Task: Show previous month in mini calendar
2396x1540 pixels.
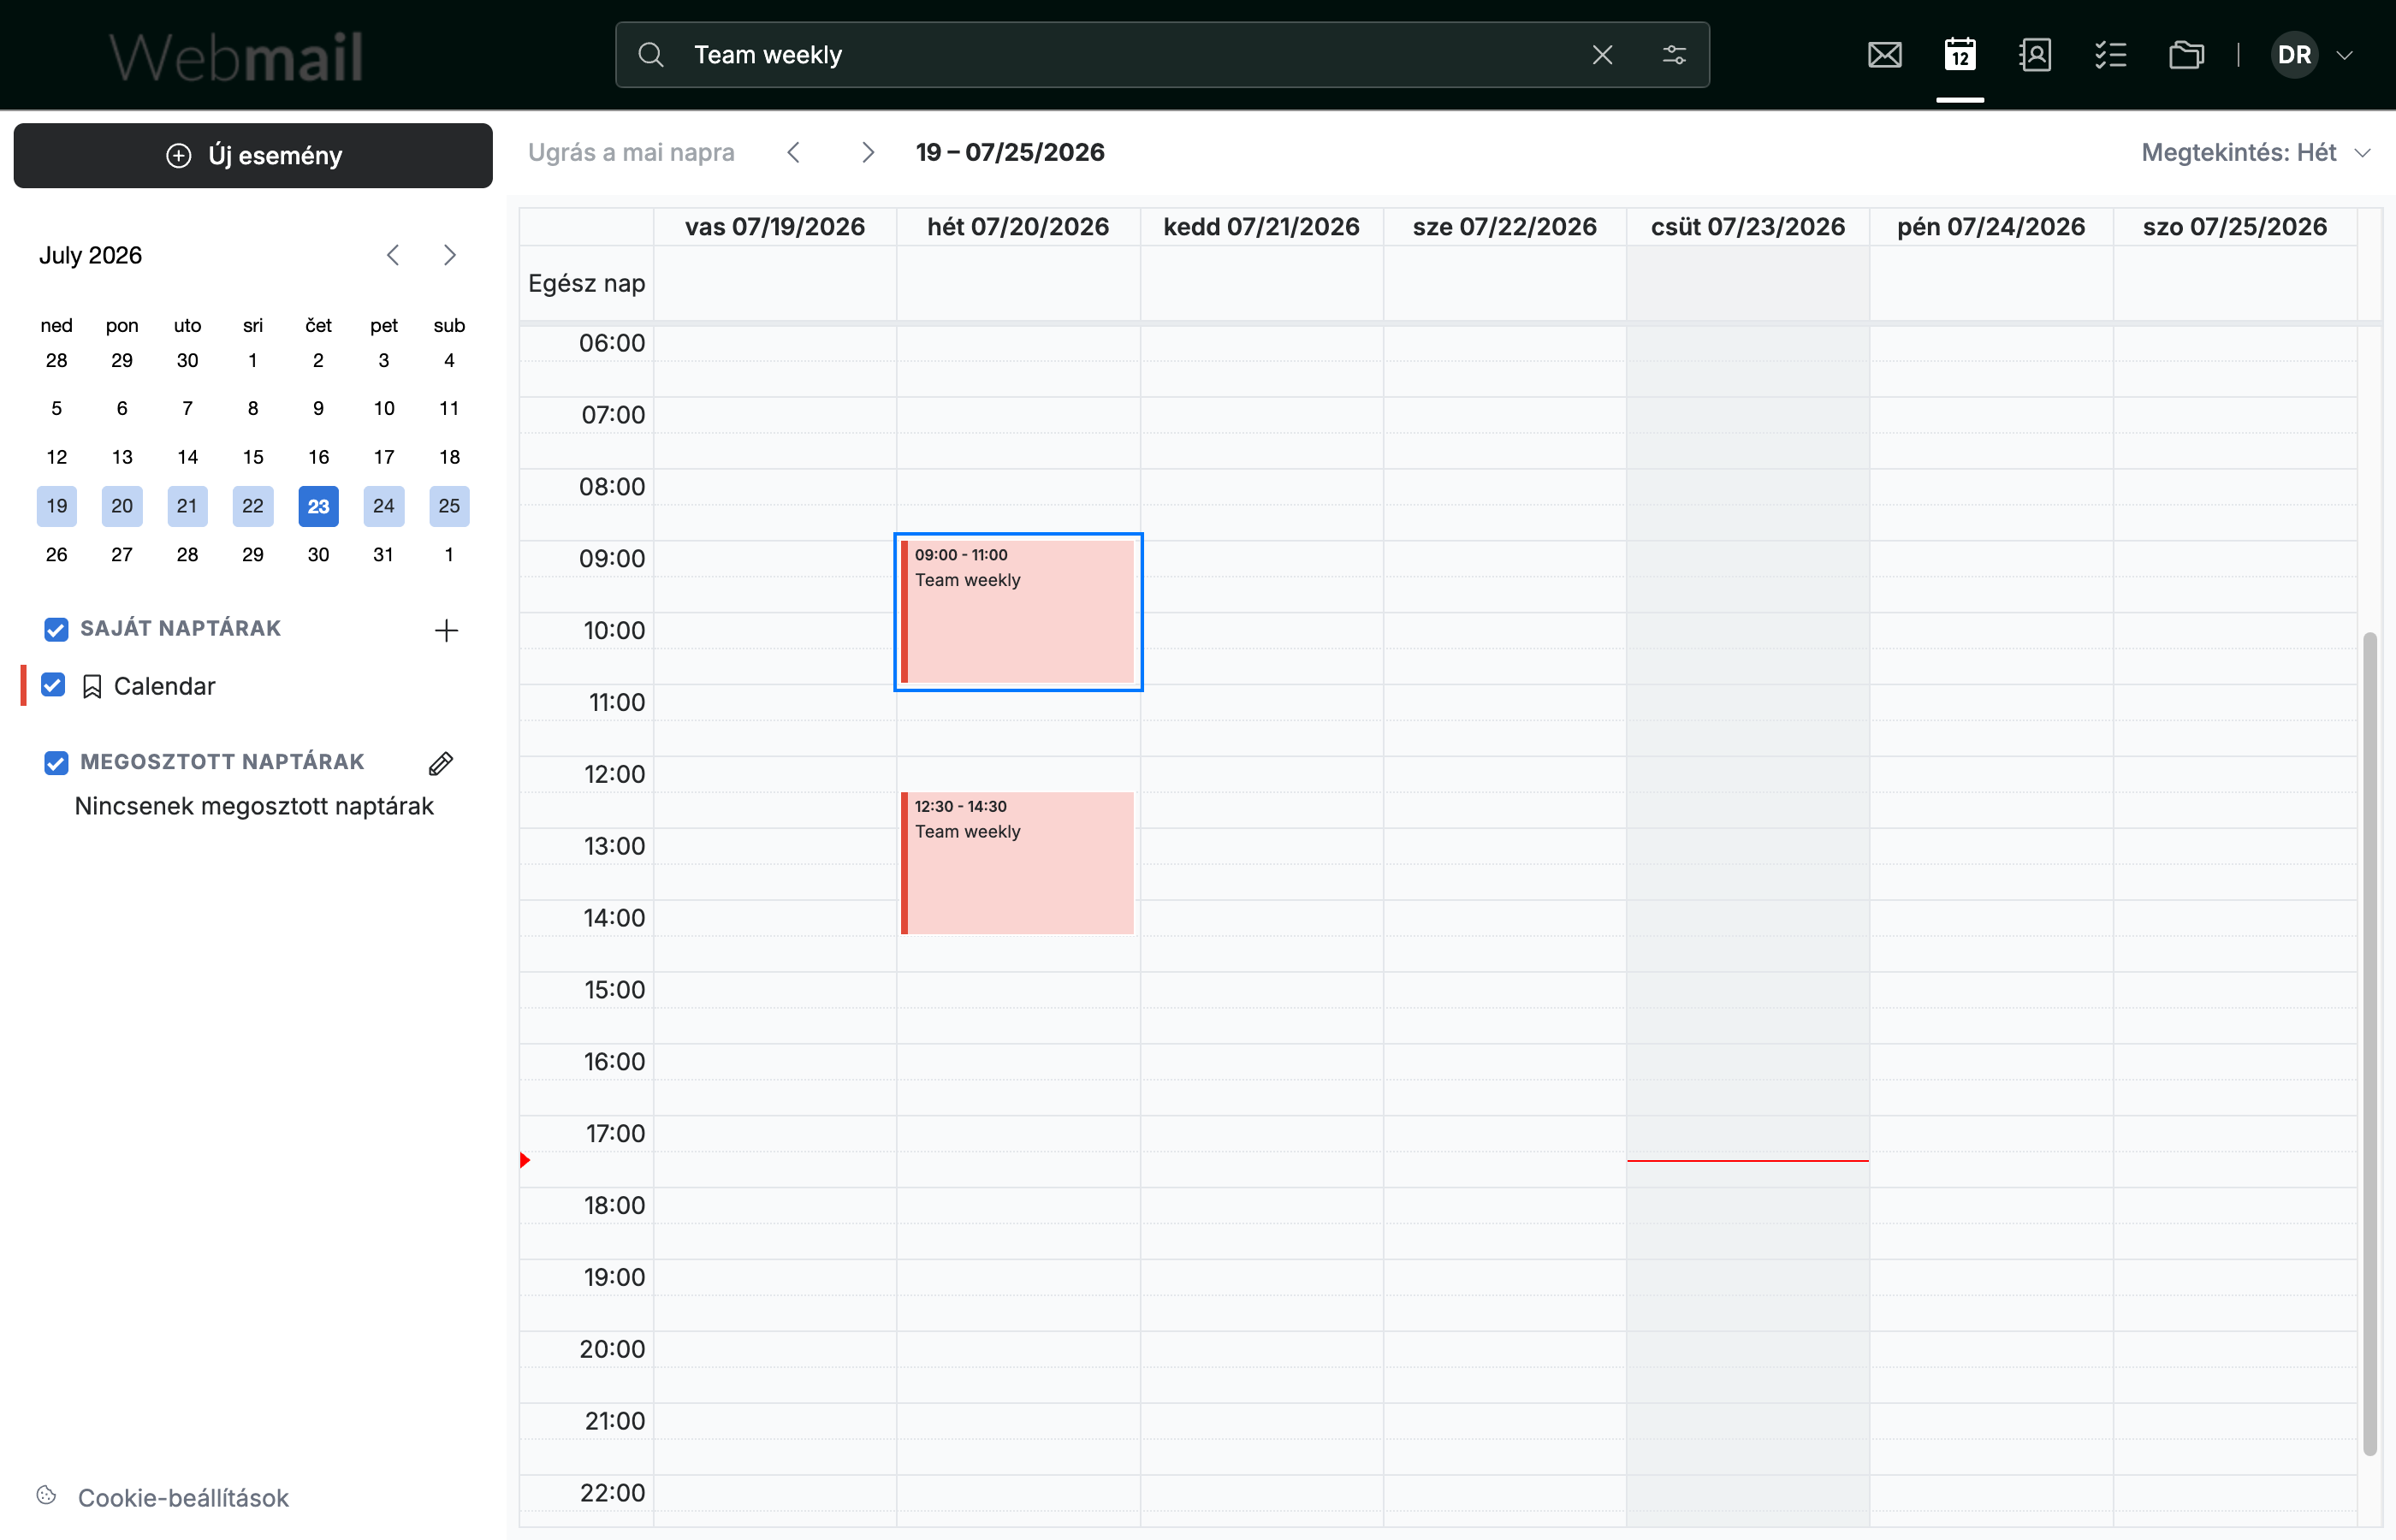Action: [393, 255]
